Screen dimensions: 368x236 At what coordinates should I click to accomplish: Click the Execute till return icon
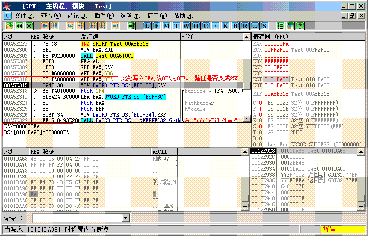point(115,26)
